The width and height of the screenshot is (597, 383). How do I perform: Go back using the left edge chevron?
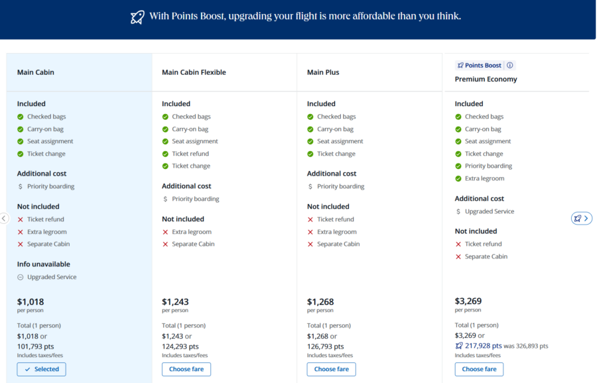(3, 218)
